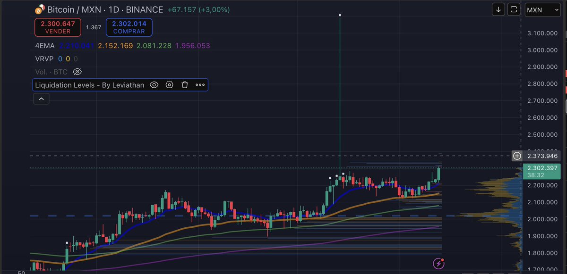Toggle visibility of Liquidation Levels indicator
Image resolution: width=567 pixels, height=274 pixels.
154,85
